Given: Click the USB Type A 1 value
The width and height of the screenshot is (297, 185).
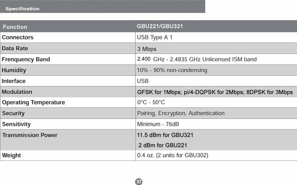Looking at the screenshot, I should click(155, 38).
